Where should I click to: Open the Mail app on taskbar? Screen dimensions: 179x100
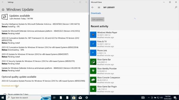click(x=80, y=97)
